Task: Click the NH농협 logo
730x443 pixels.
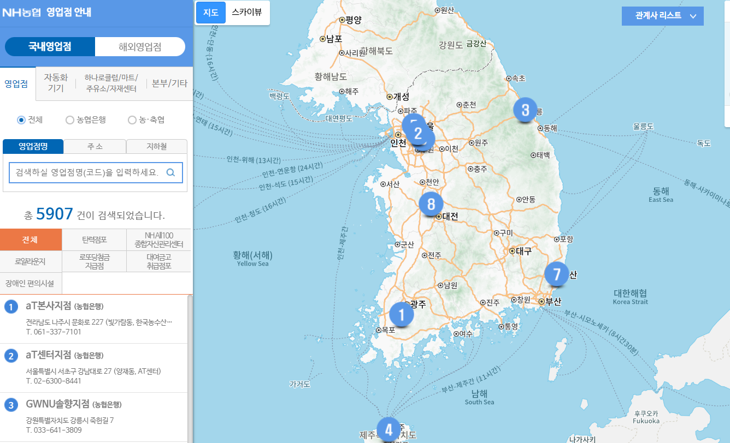Action: [x=22, y=12]
